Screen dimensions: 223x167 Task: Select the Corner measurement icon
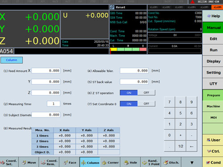point(110,162)
